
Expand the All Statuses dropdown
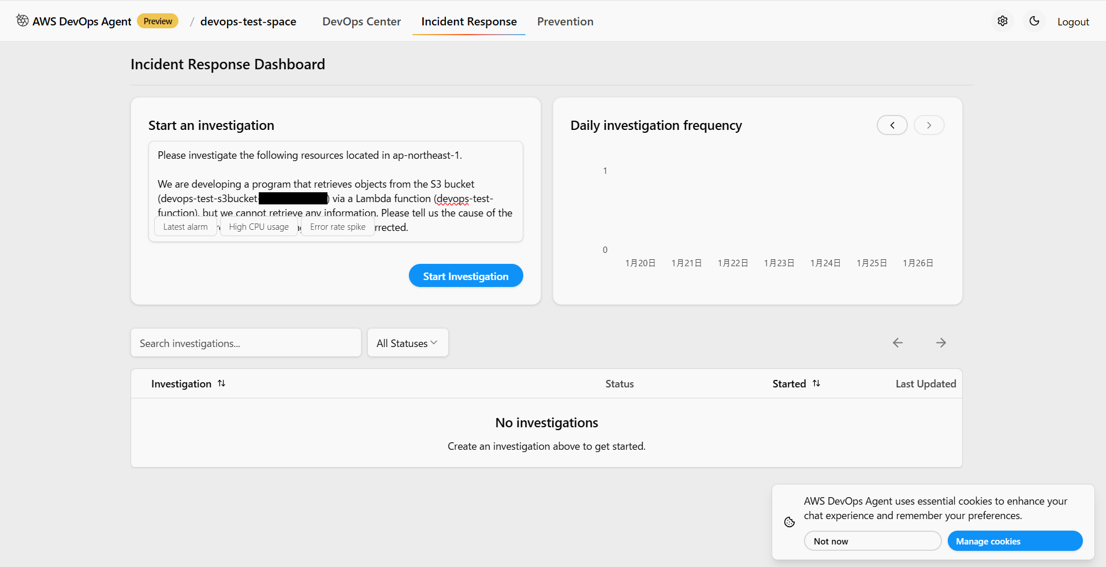click(407, 343)
